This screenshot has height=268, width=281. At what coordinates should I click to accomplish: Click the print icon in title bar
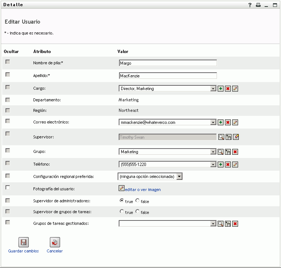[258, 5]
